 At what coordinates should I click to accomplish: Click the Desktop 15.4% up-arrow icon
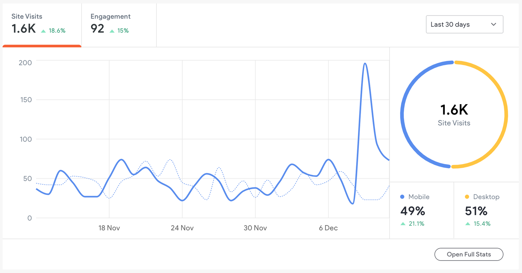(x=468, y=224)
